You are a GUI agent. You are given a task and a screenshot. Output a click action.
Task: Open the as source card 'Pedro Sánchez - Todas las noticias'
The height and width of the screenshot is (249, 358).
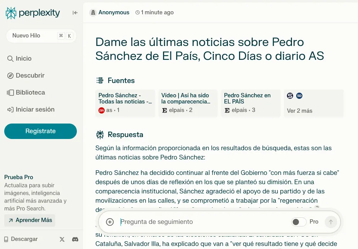tap(125, 103)
